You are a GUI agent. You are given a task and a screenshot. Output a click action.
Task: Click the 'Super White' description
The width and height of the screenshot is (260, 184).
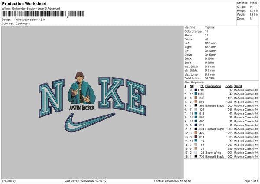coord(213,153)
